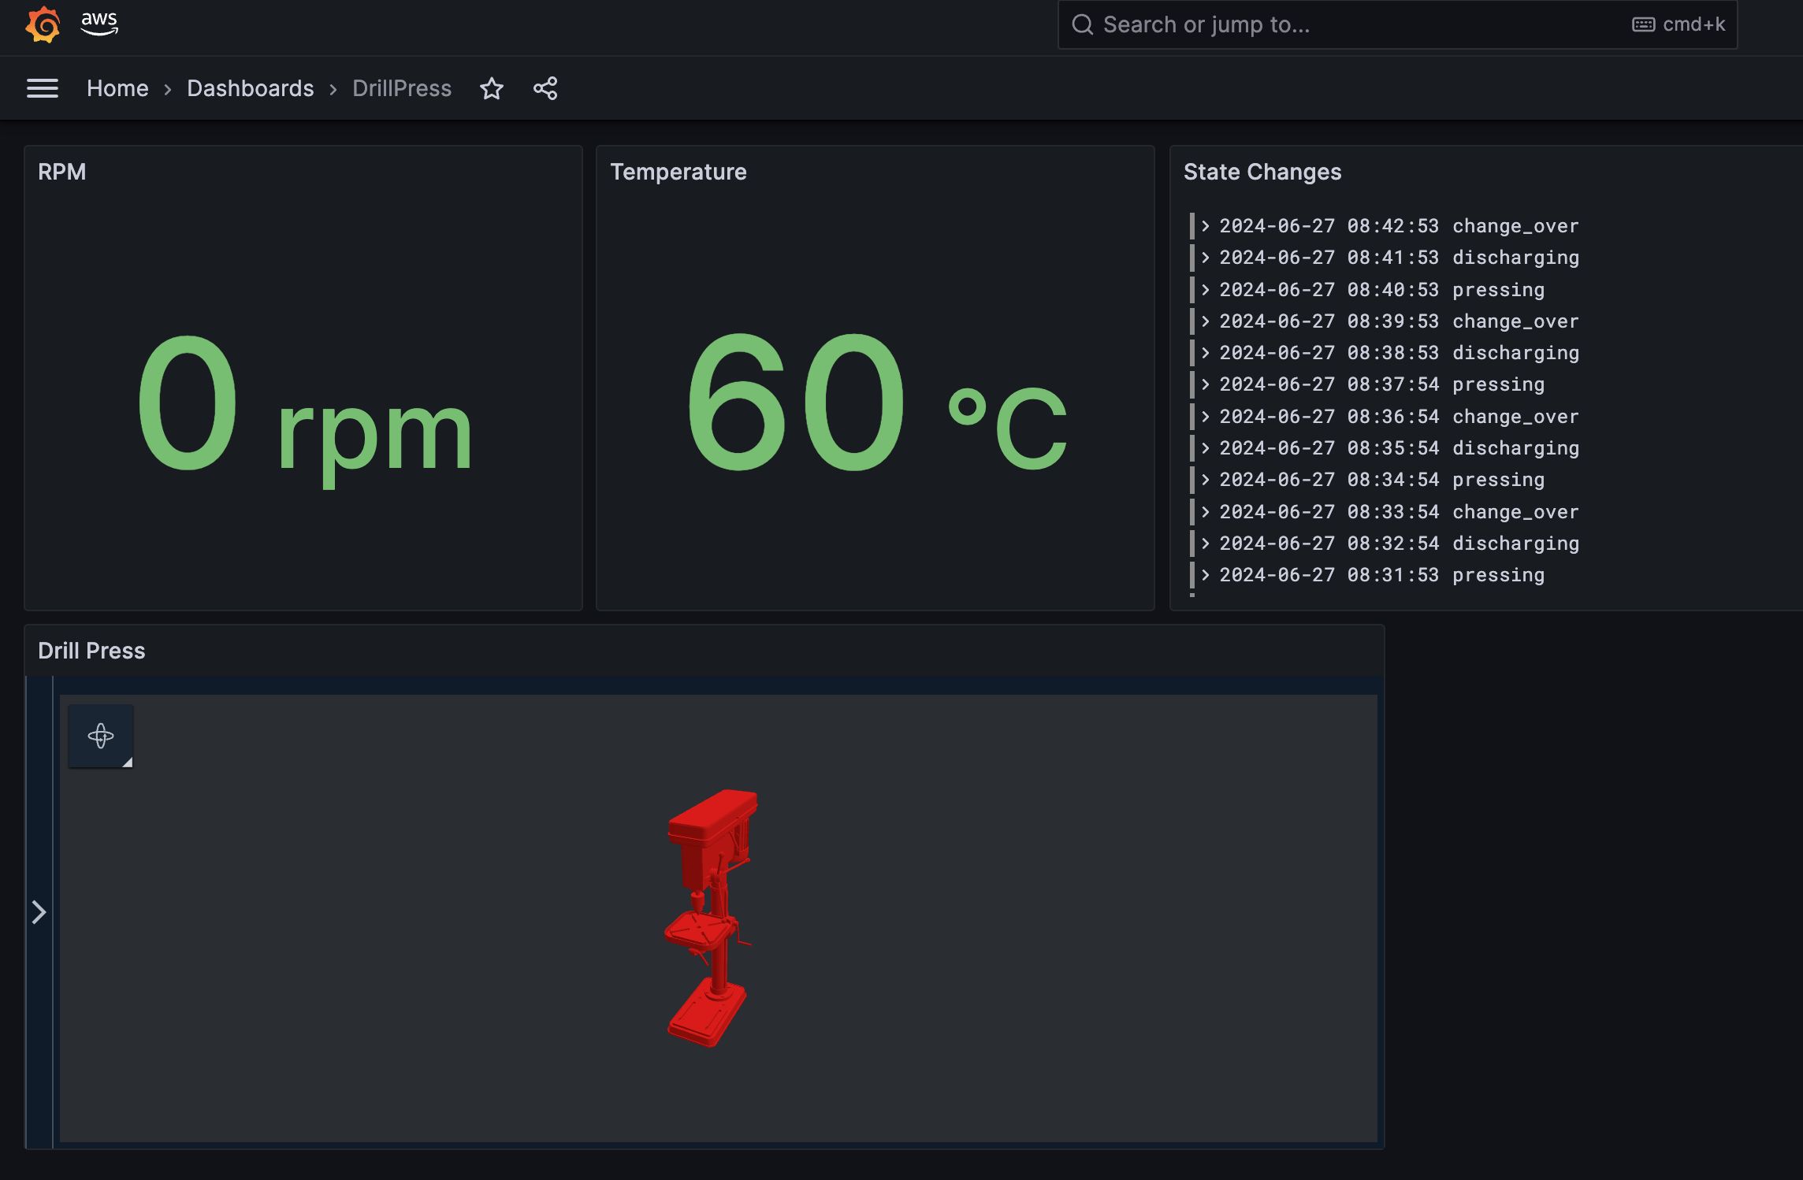Click the Grafana logo

pos(43,24)
